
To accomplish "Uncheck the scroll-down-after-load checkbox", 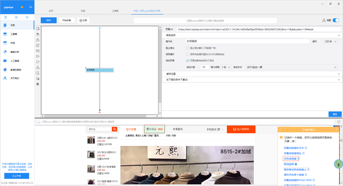I will 187,60.
